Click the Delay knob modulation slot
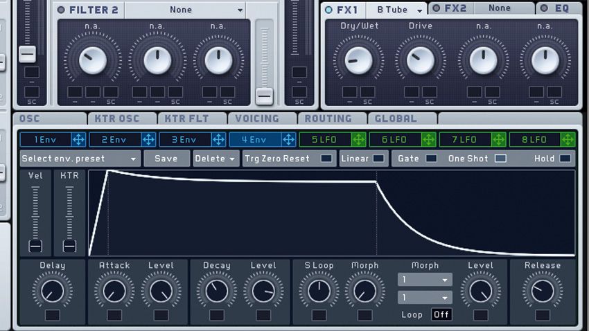 [x=53, y=315]
